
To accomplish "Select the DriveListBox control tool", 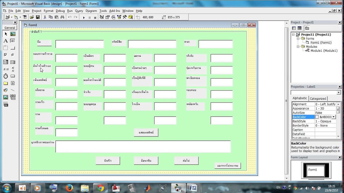I will 13,76.
